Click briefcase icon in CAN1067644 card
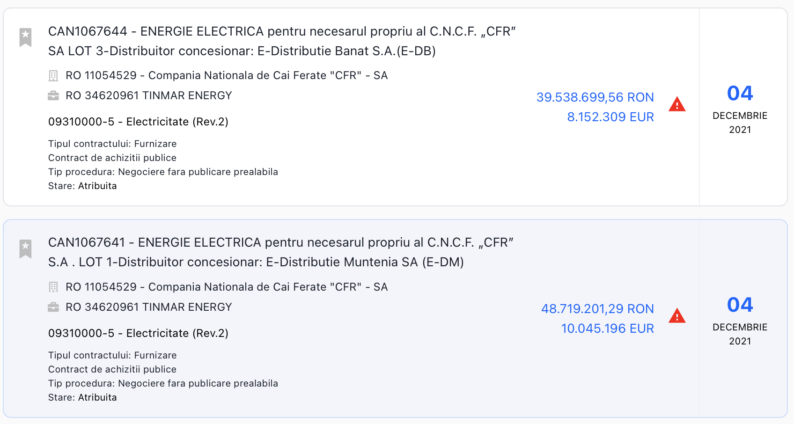The width and height of the screenshot is (794, 424). (x=53, y=96)
